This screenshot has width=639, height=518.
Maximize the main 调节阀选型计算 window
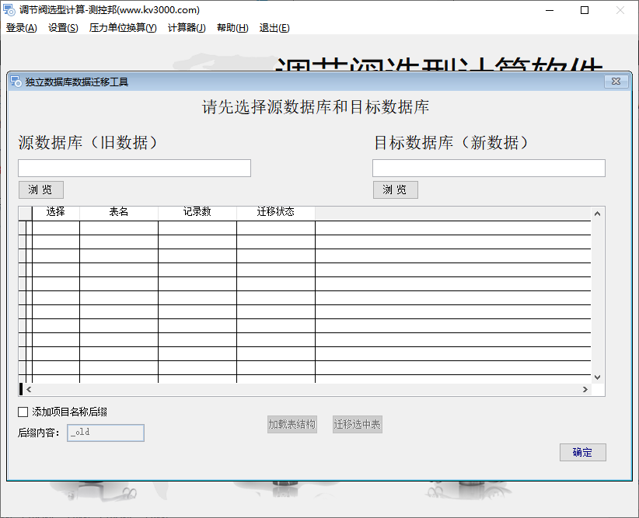pyautogui.click(x=585, y=10)
